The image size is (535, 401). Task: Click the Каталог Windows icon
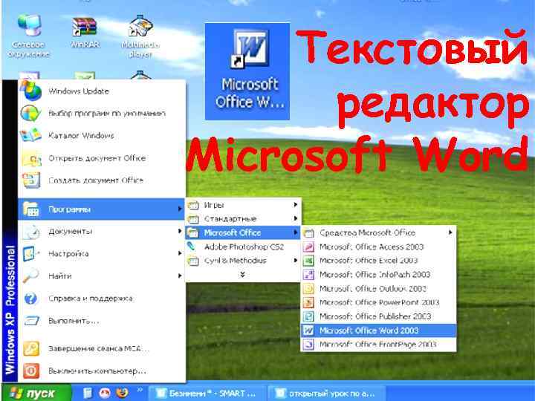30,136
